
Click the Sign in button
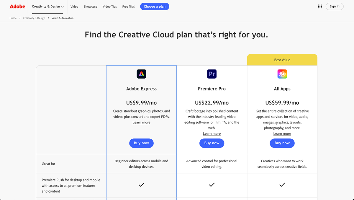[335, 6]
